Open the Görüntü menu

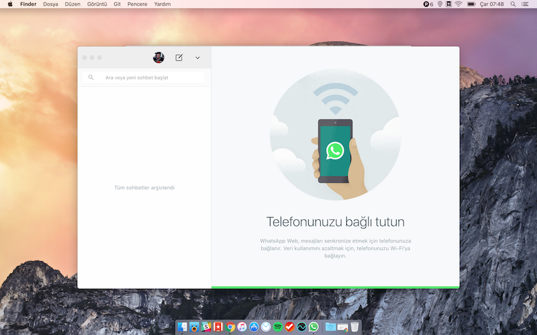pos(97,4)
